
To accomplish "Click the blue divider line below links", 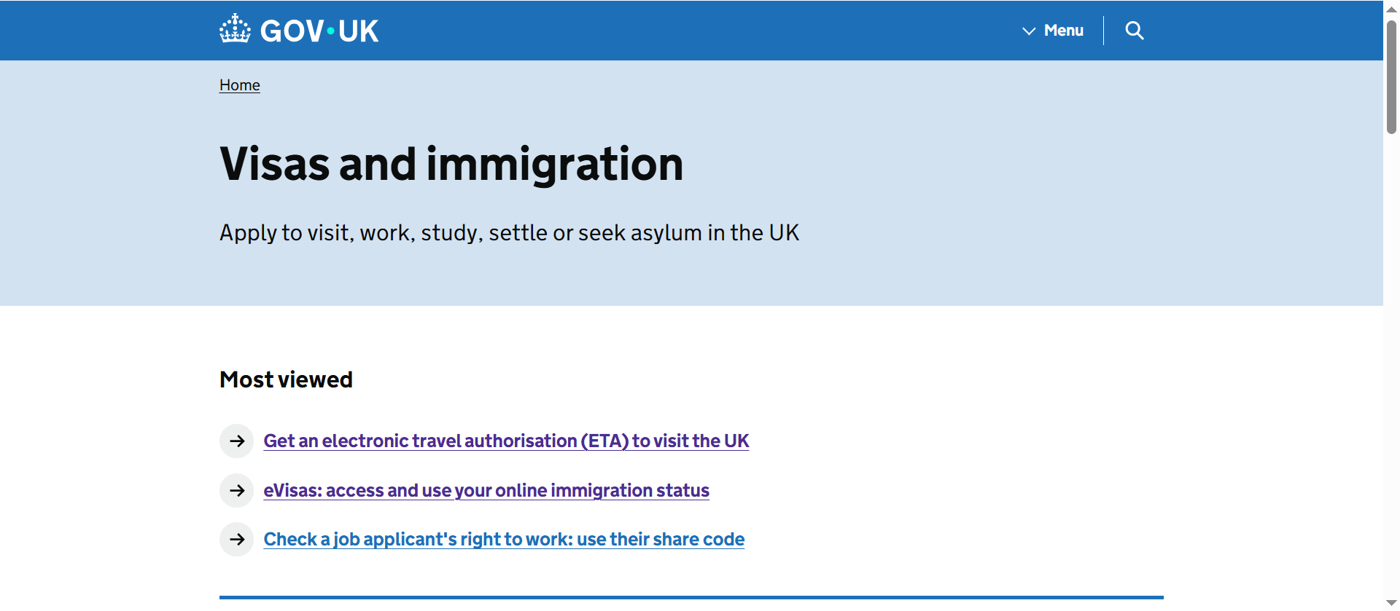I will (691, 597).
